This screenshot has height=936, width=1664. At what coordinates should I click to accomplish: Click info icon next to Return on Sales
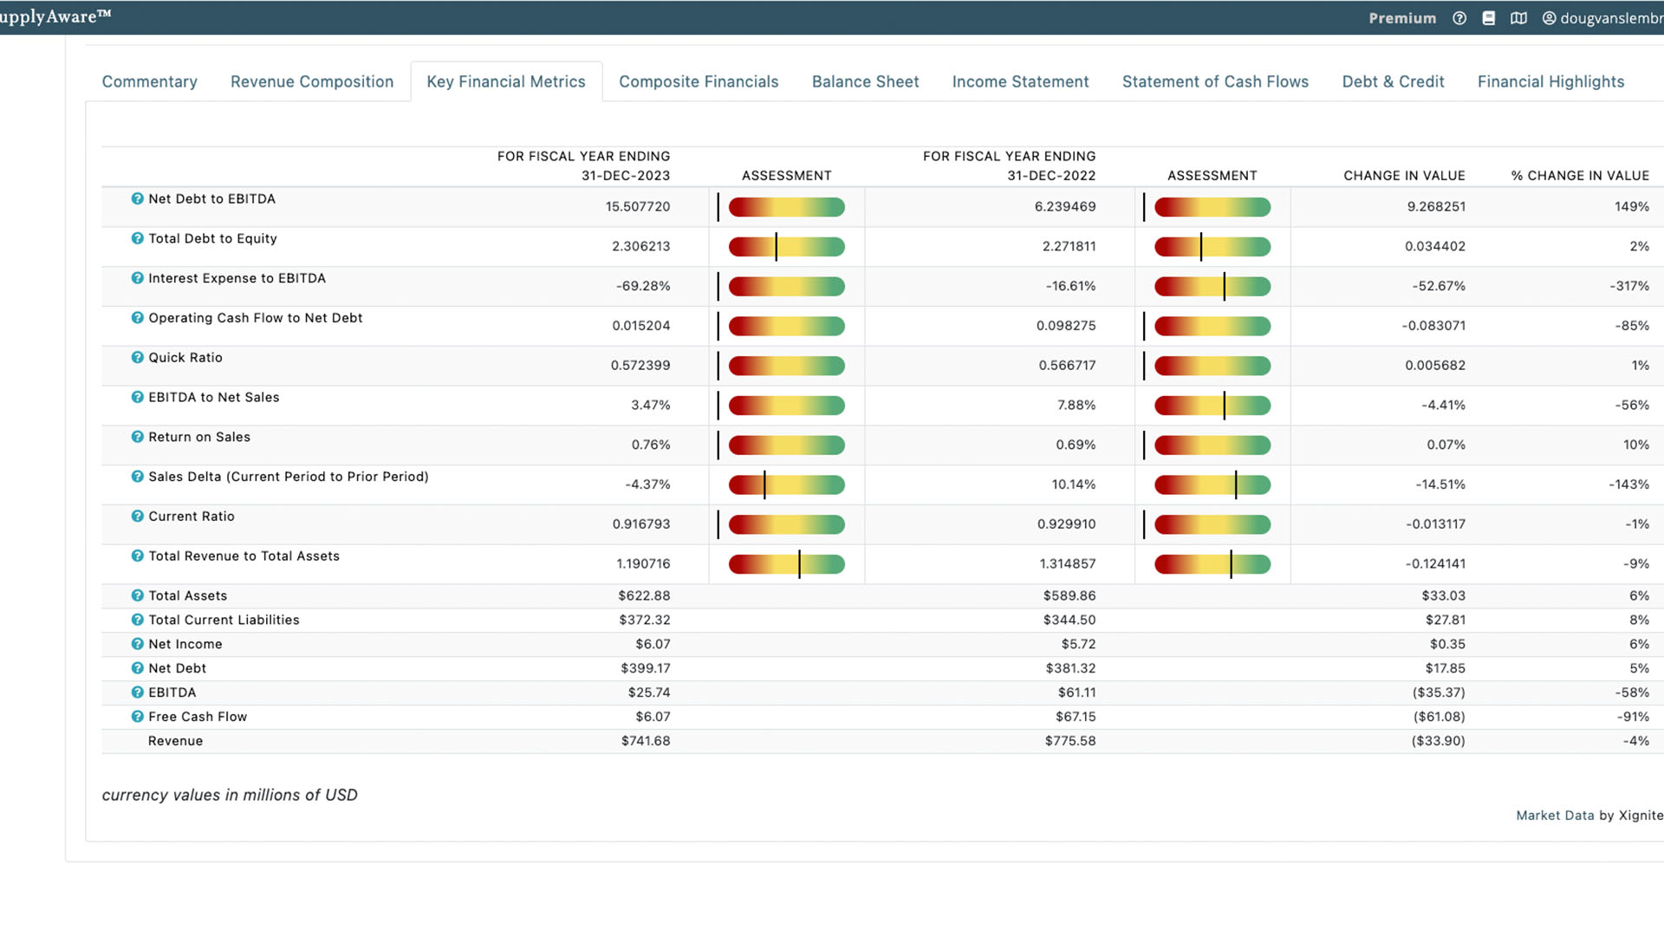pyautogui.click(x=137, y=437)
